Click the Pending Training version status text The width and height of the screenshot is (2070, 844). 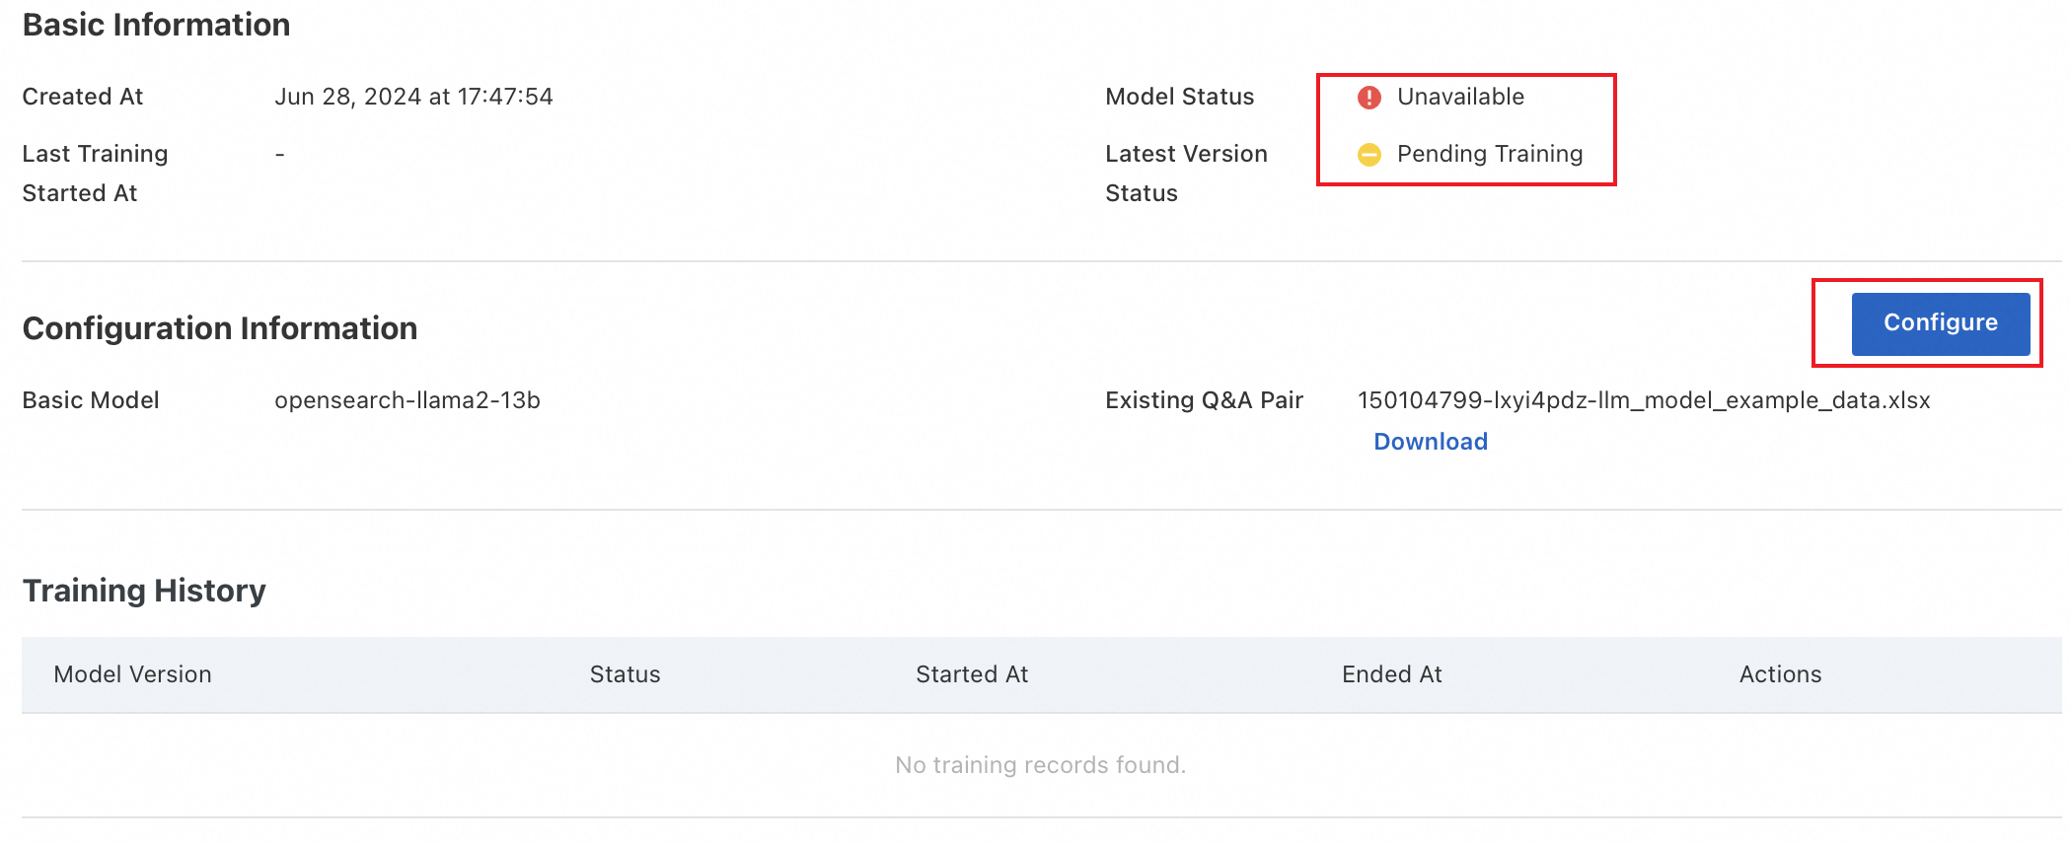tap(1489, 154)
